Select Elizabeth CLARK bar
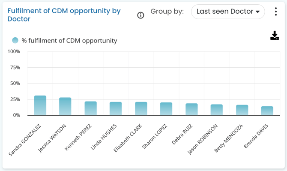Image resolution: width=287 pixels, height=171 pixels. [141, 108]
